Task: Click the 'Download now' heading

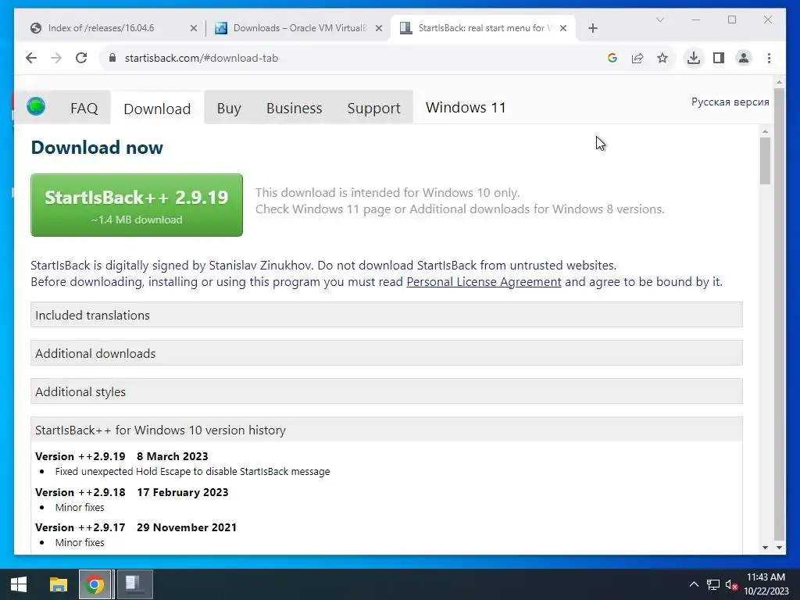Action: tap(97, 148)
